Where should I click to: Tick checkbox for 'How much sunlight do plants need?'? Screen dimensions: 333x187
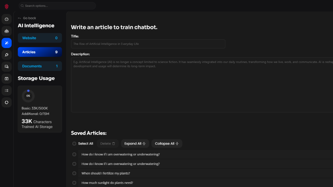tap(74, 183)
